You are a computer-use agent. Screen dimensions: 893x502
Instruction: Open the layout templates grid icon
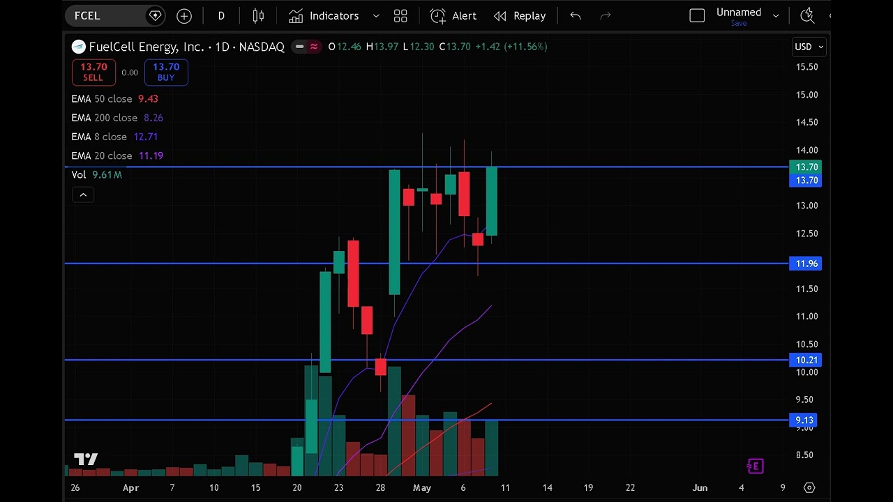coord(400,15)
